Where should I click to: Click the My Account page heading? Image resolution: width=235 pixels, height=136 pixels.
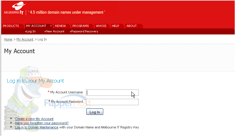pos(19,51)
